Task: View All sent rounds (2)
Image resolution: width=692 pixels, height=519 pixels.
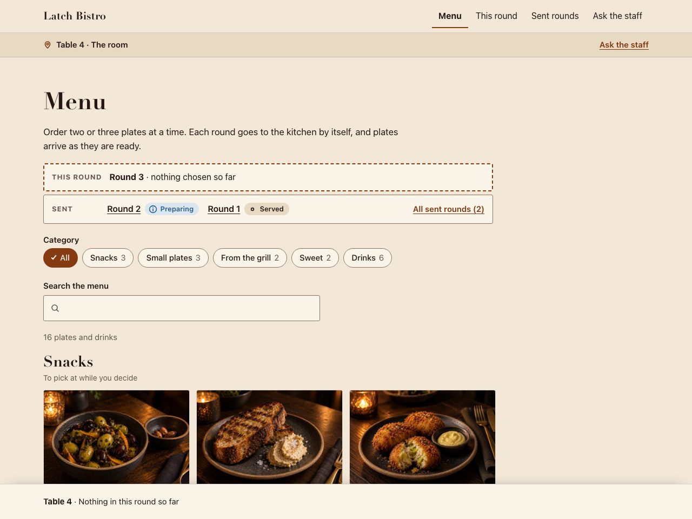Action: tap(449, 209)
